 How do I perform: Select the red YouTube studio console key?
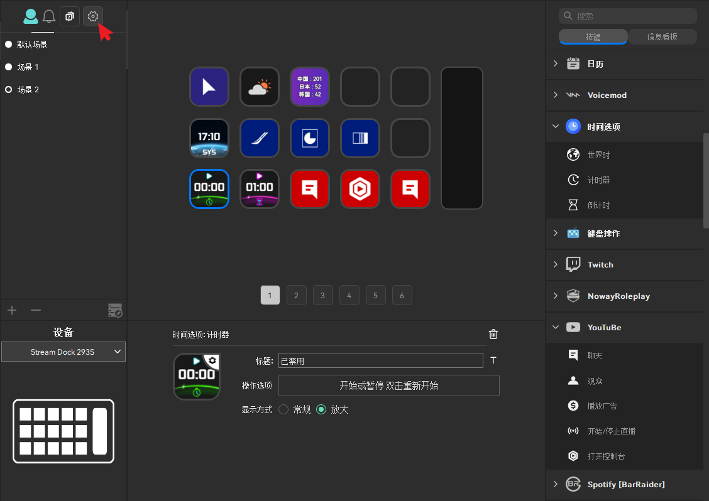[360, 189]
